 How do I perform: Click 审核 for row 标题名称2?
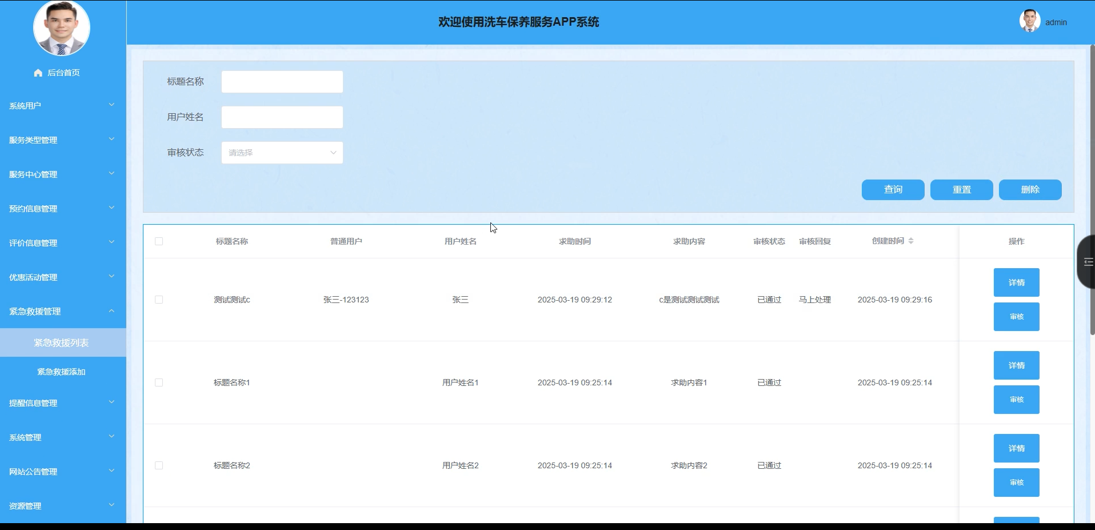point(1016,483)
